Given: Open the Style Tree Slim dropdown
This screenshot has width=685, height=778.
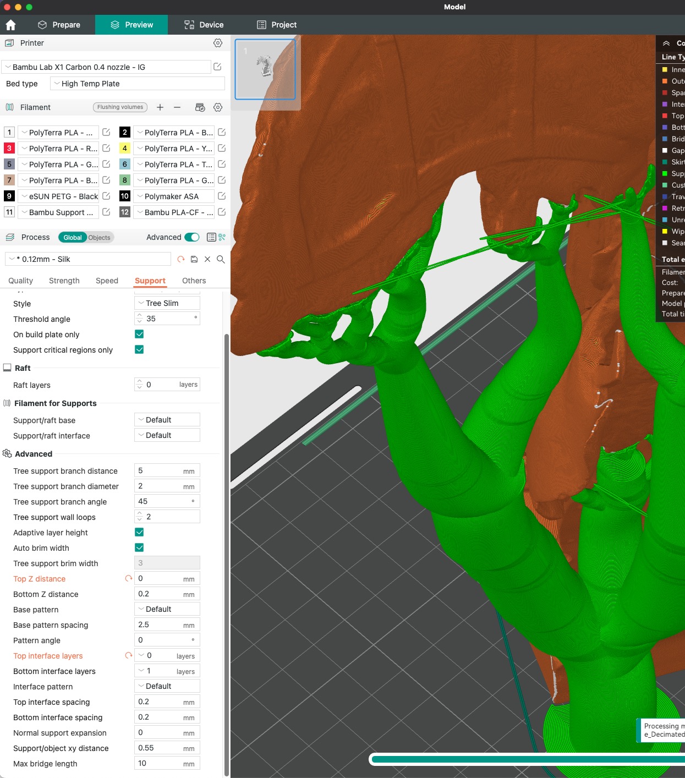Looking at the screenshot, I should pyautogui.click(x=167, y=303).
